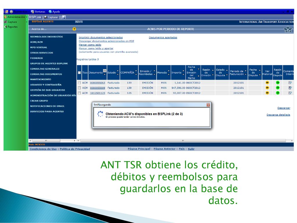Open document link 1612501123
297x223 pixels.
click(97, 93)
